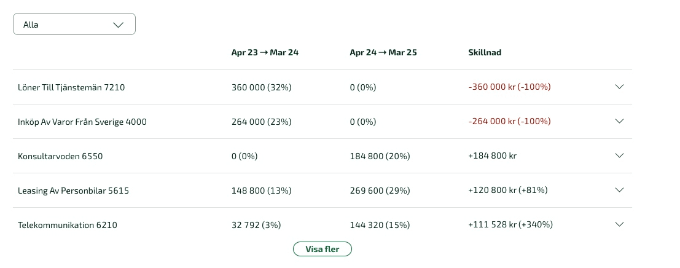This screenshot has width=680, height=268.
Task: Click the Visa fler button
Action: [x=322, y=249]
